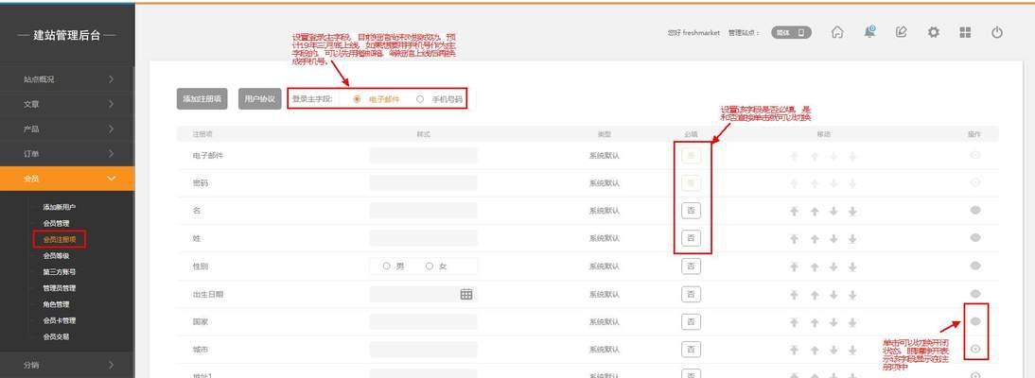The height and width of the screenshot is (378, 1035).
Task: Expand the 文章 sidebar section
Action: click(67, 104)
